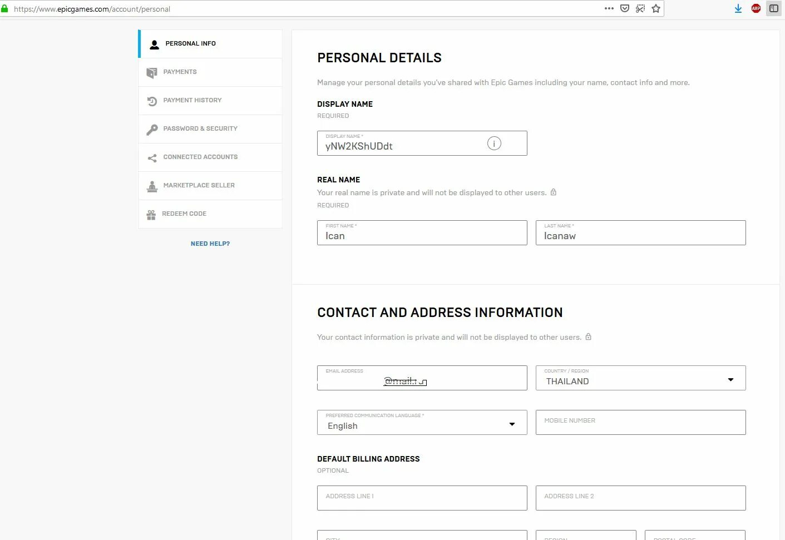Click the display name info icon
The image size is (785, 540).
click(494, 143)
